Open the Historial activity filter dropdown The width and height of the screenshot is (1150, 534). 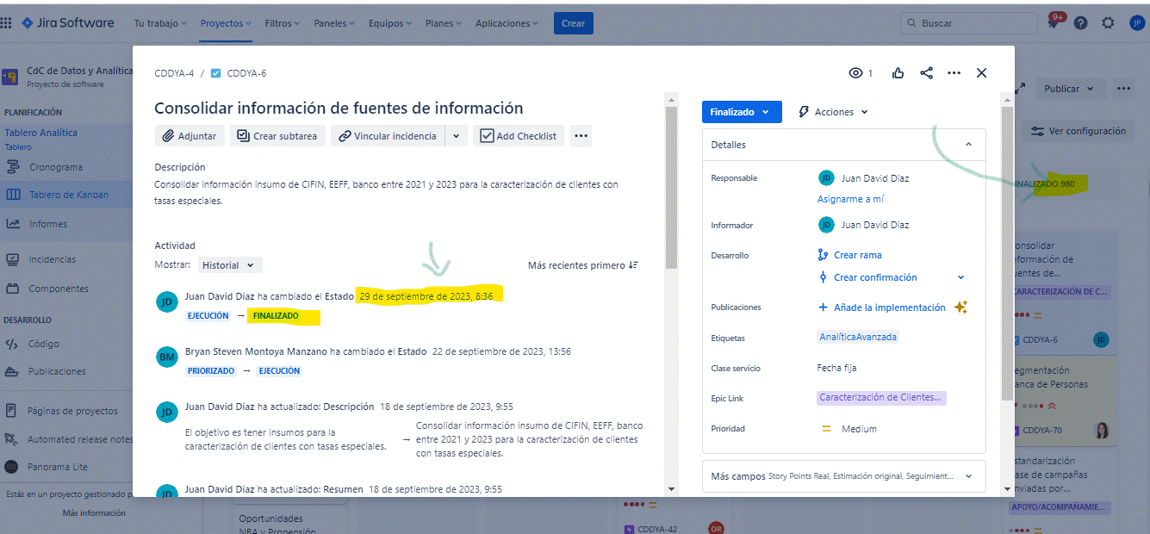(x=230, y=265)
